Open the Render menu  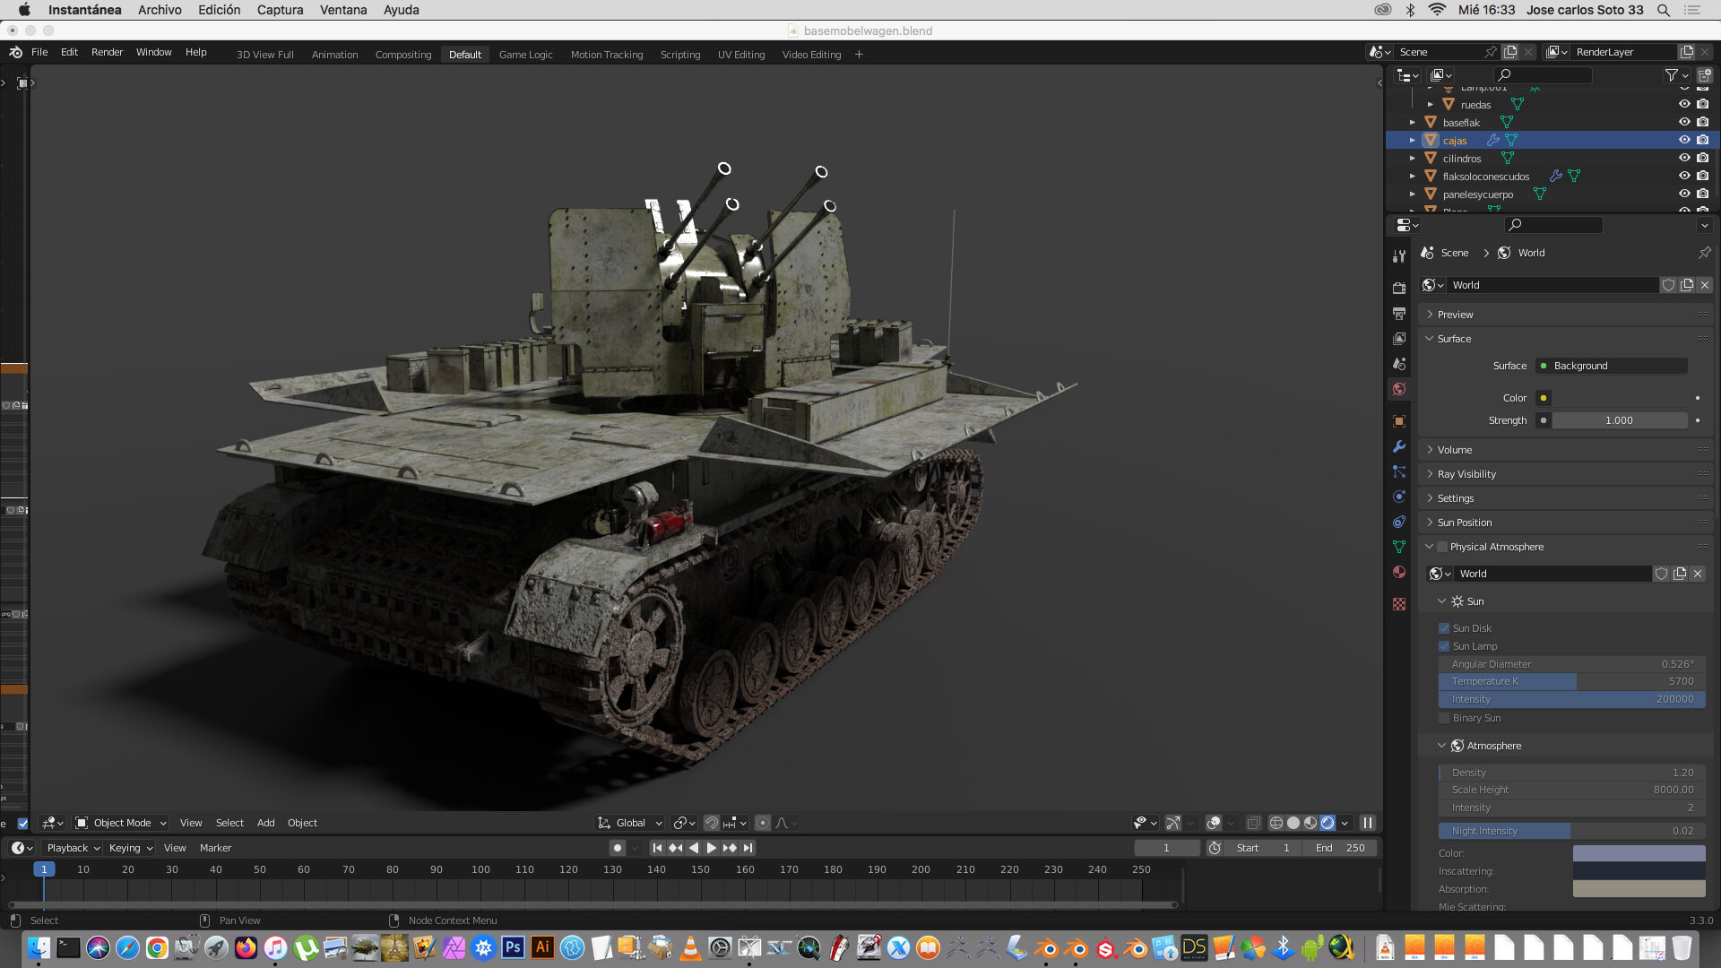pyautogui.click(x=107, y=52)
